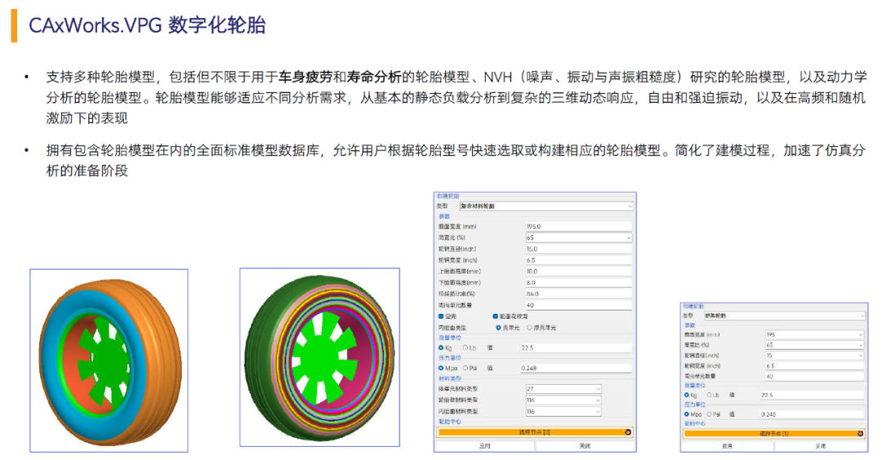882x460 pixels.
Task: Select Psi radio in composite-tire dialog
Action: [x=465, y=368]
